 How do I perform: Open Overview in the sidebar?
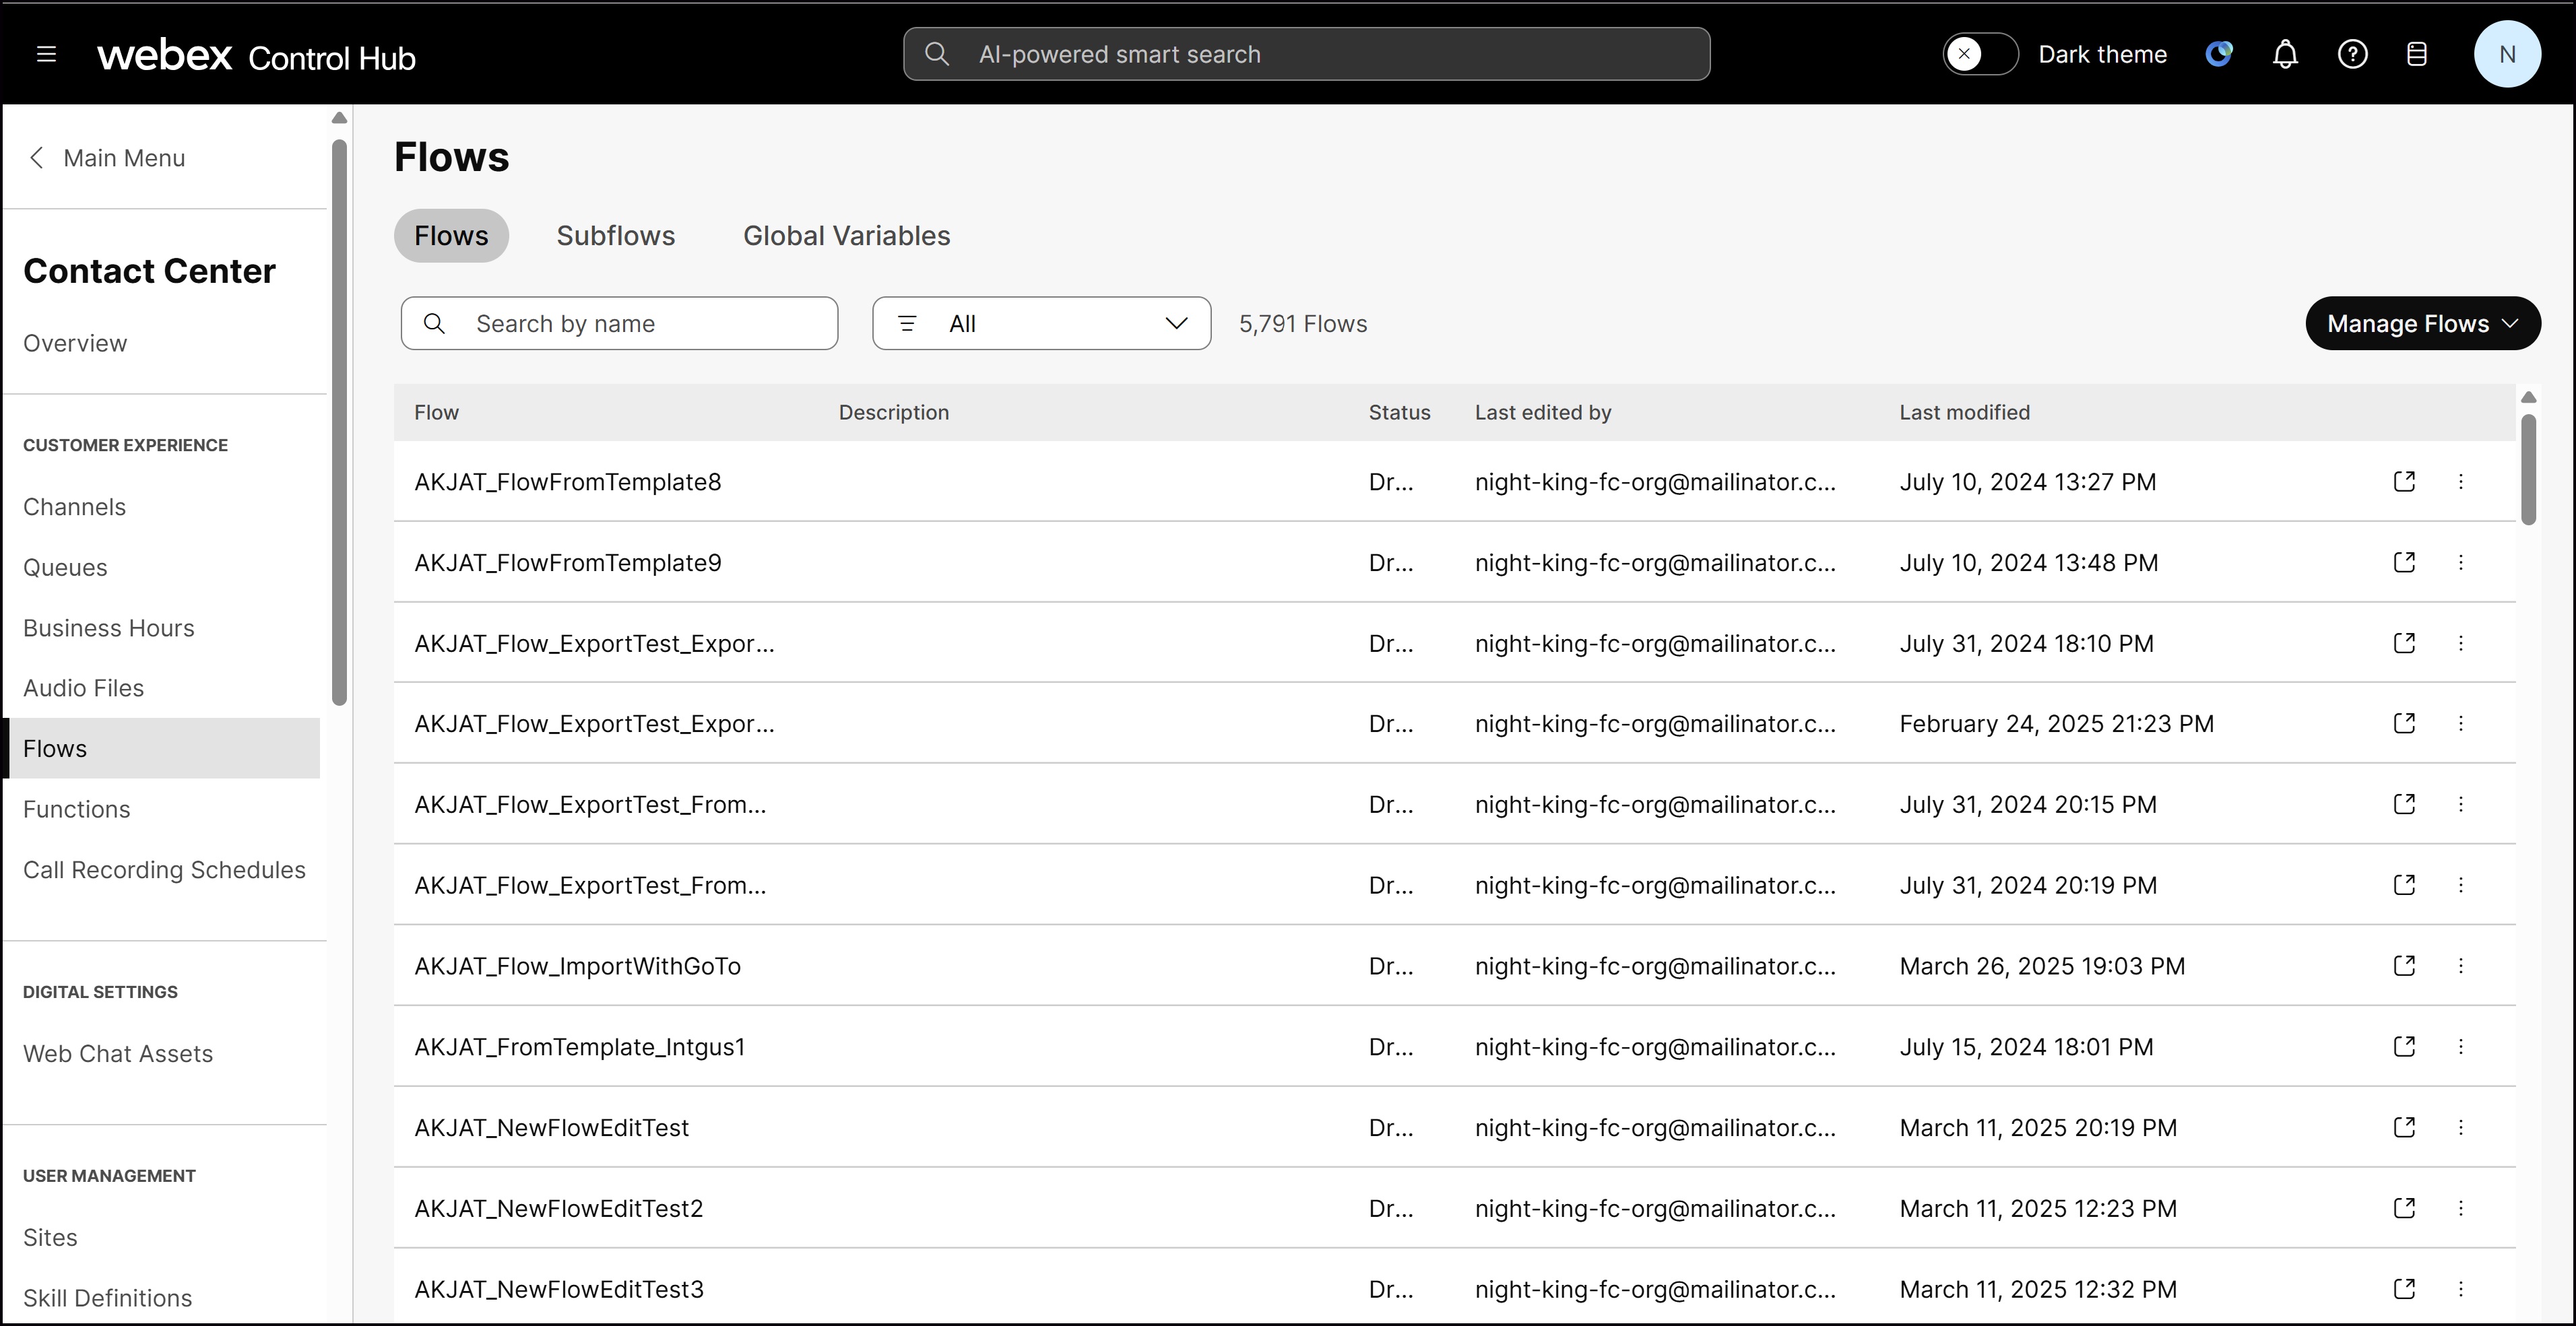coord(75,343)
